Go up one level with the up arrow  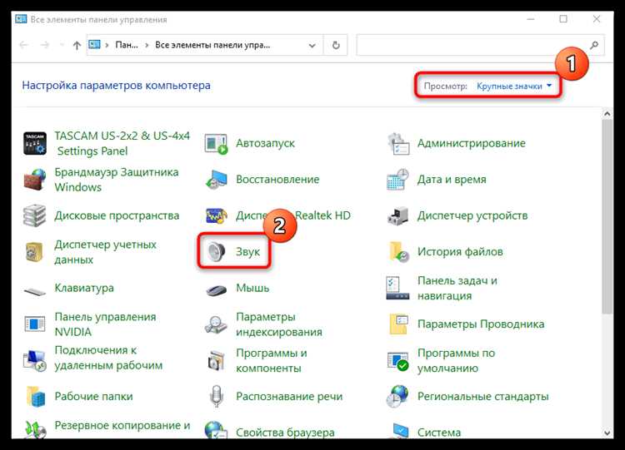(77, 46)
